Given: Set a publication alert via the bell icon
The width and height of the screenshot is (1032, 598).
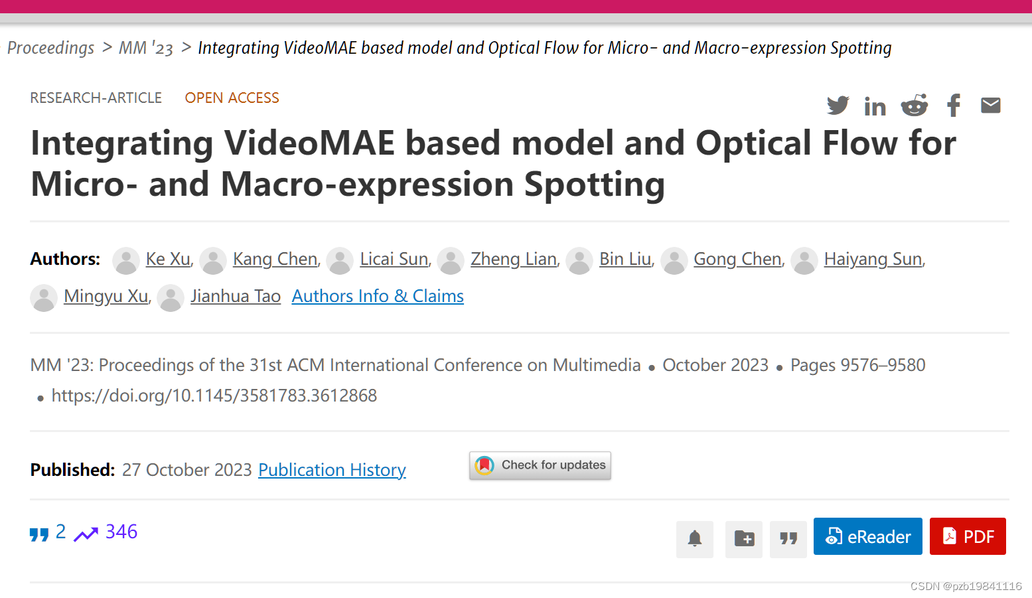Looking at the screenshot, I should pyautogui.click(x=694, y=539).
